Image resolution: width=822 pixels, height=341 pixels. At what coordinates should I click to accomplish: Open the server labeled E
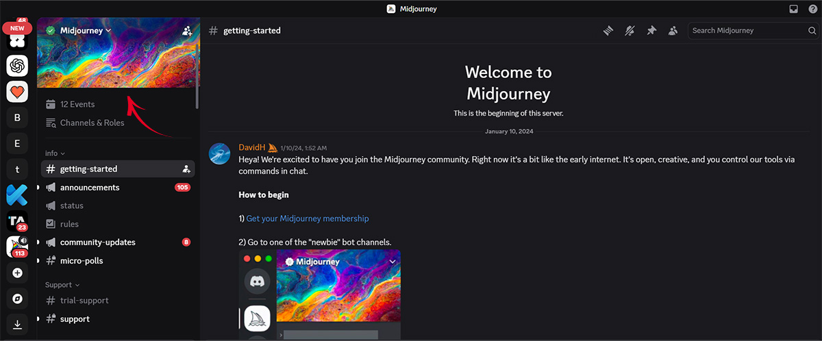pos(17,143)
